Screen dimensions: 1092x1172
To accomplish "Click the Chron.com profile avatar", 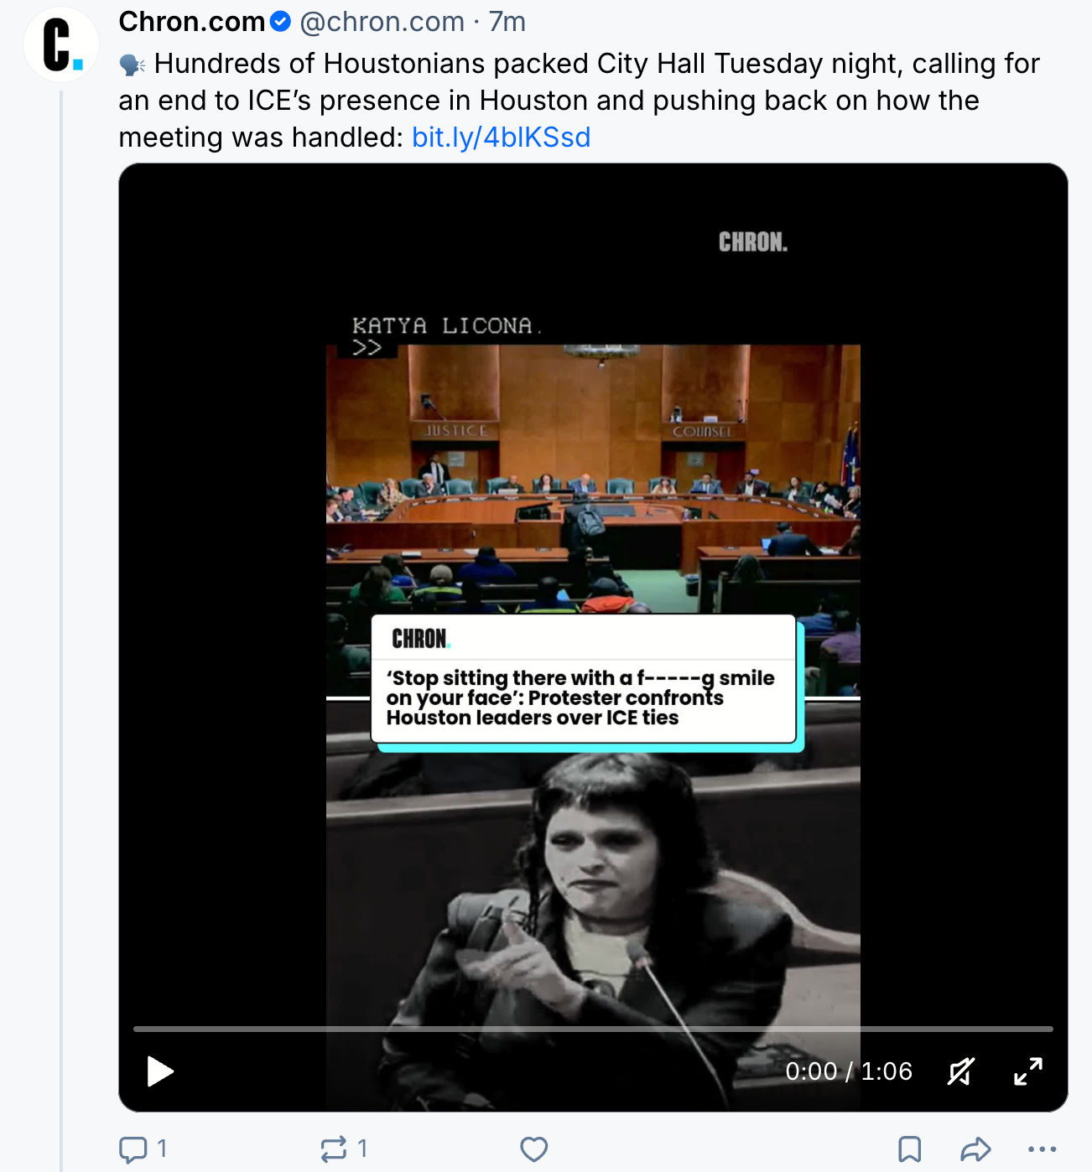I will tap(61, 44).
